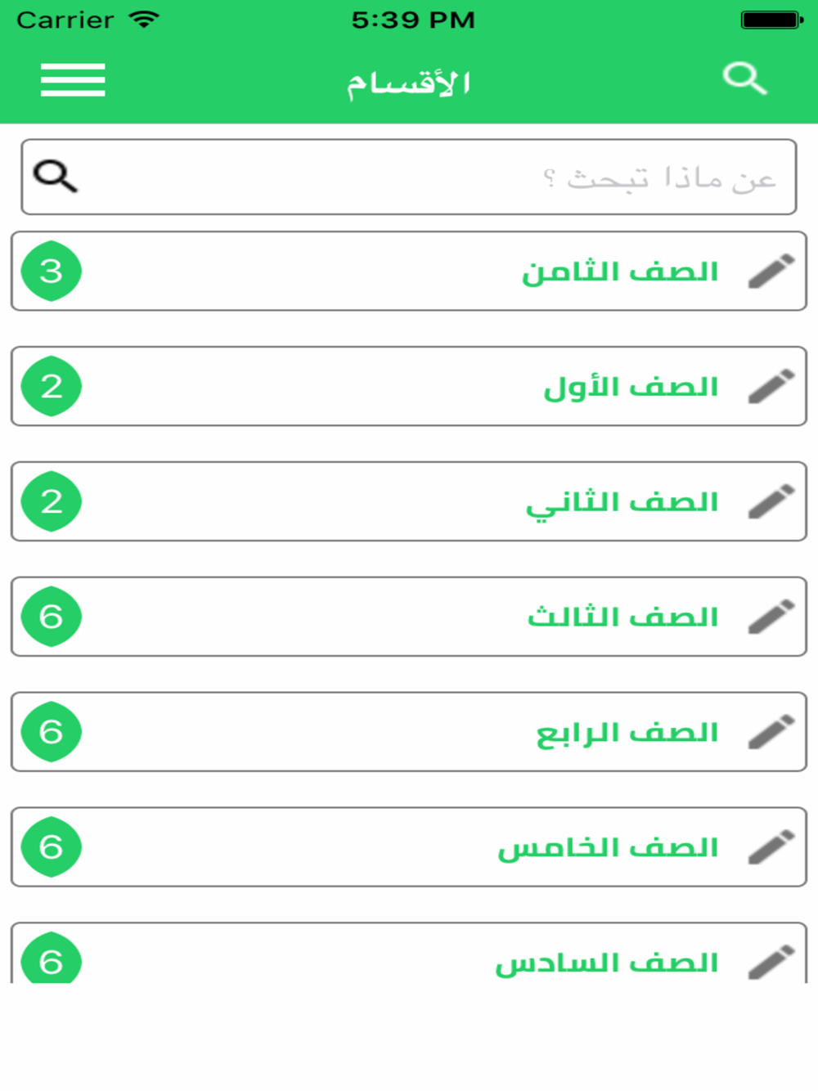The width and height of the screenshot is (818, 1091).
Task: Edit pencil icon for الصف الأول
Action: pos(771,386)
